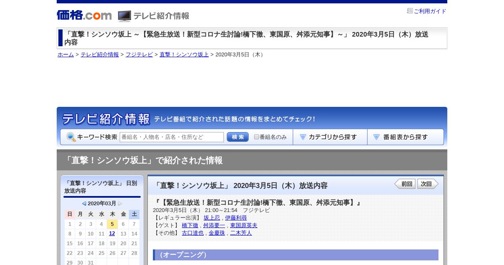Click calendar weekday header 土
Screen dimensions: 504x265
point(134,215)
